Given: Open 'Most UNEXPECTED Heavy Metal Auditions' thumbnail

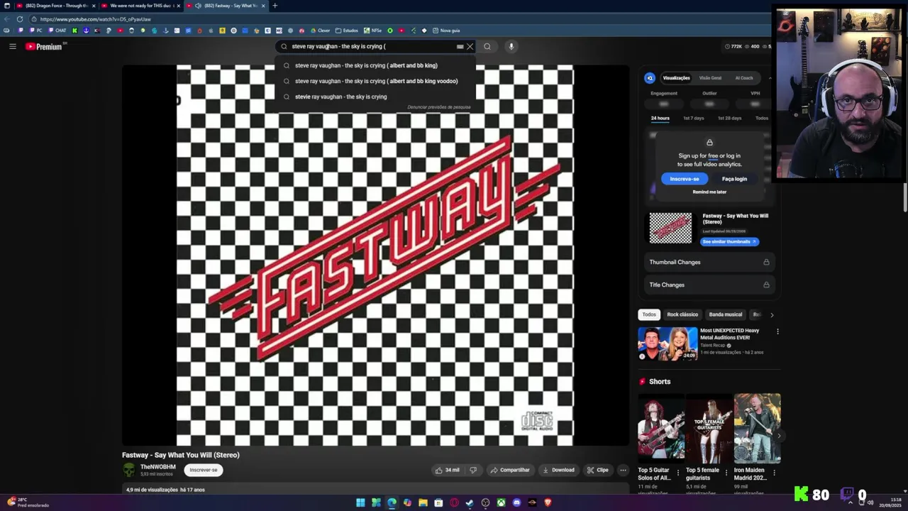Looking at the screenshot, I should 668,344.
